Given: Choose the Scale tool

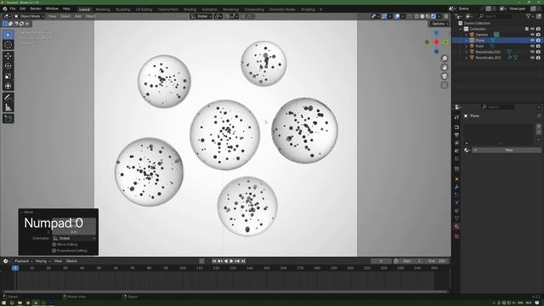Looking at the screenshot, I should 8,76.
